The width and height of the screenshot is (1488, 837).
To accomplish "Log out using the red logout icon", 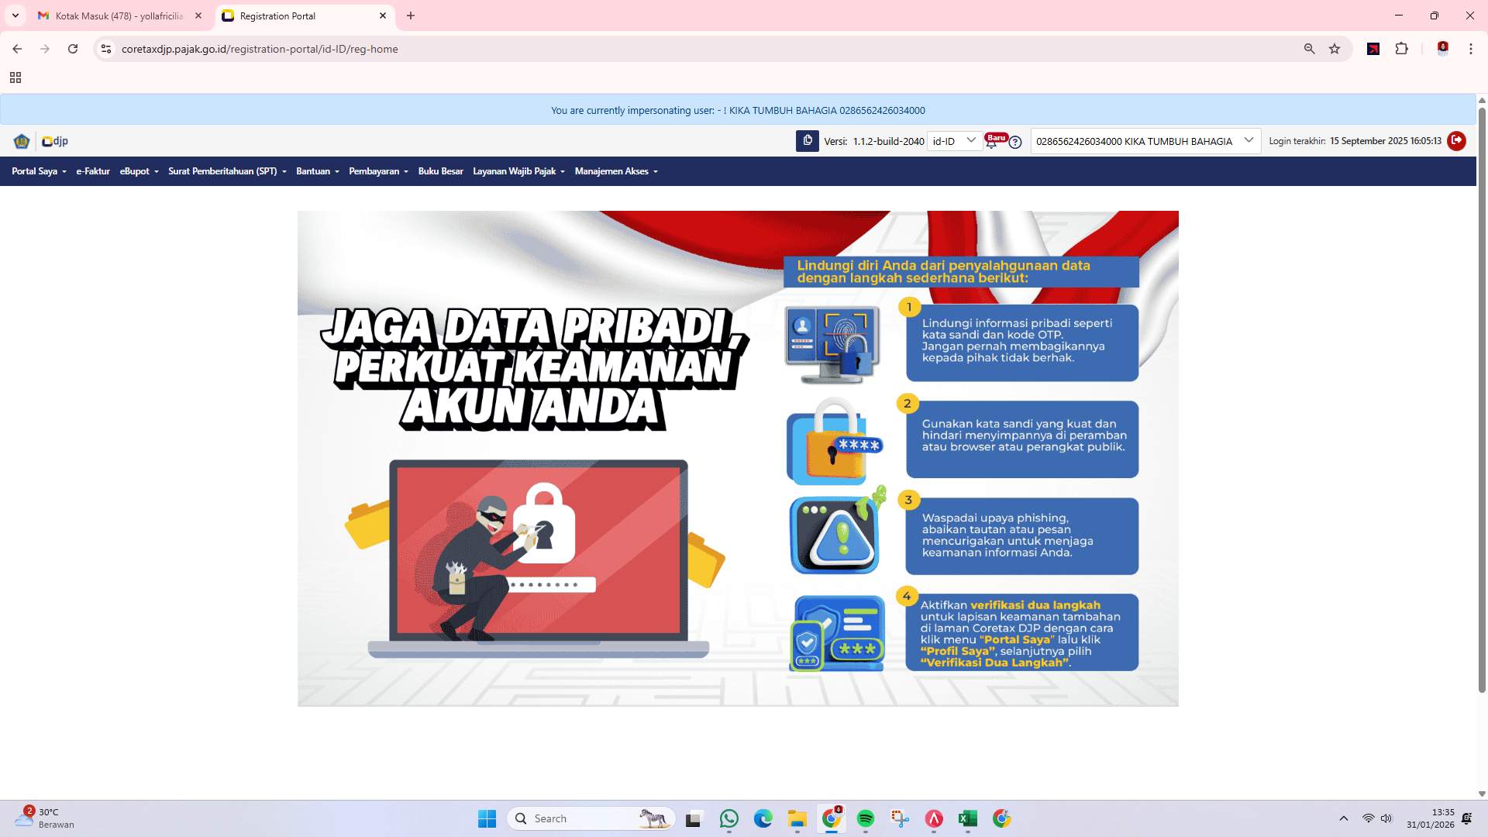I will 1457,141.
